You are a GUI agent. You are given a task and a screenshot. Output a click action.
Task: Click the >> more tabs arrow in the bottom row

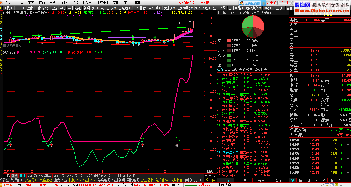pos(201,180)
